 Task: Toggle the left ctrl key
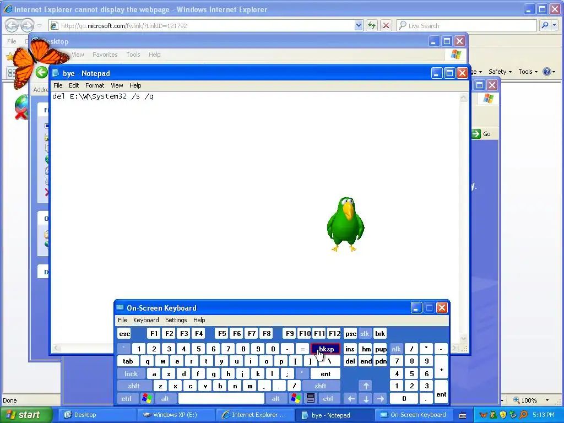click(x=126, y=399)
